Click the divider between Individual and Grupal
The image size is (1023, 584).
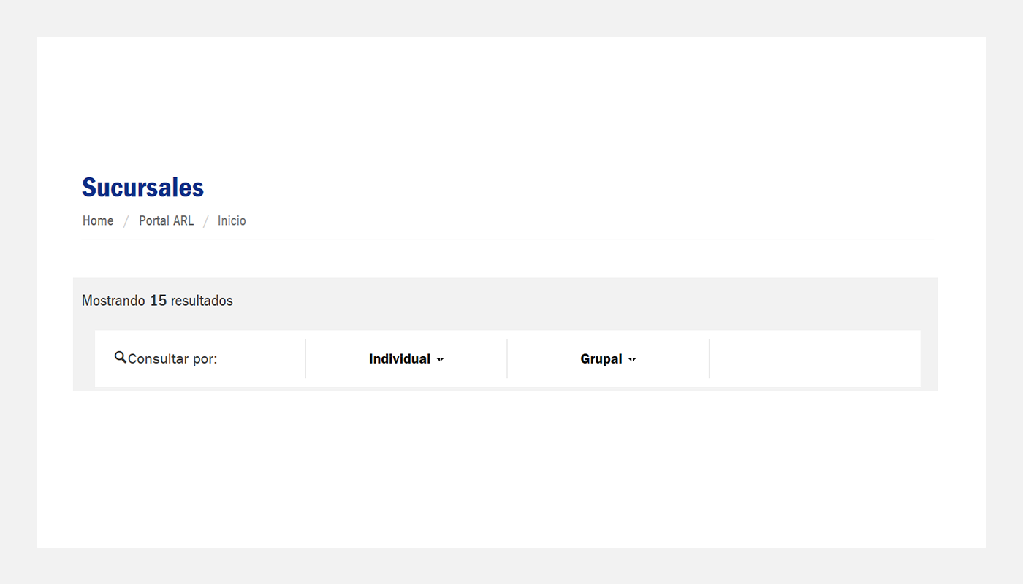(x=507, y=358)
